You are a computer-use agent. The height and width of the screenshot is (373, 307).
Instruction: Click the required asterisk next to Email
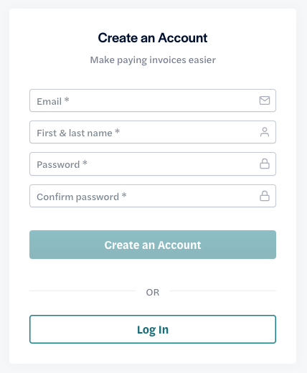pyautogui.click(x=67, y=100)
